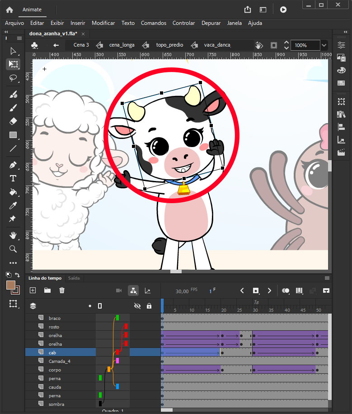The image size is (352, 414).
Task: Expand the collapsed left tools panel
Action: pos(7,32)
